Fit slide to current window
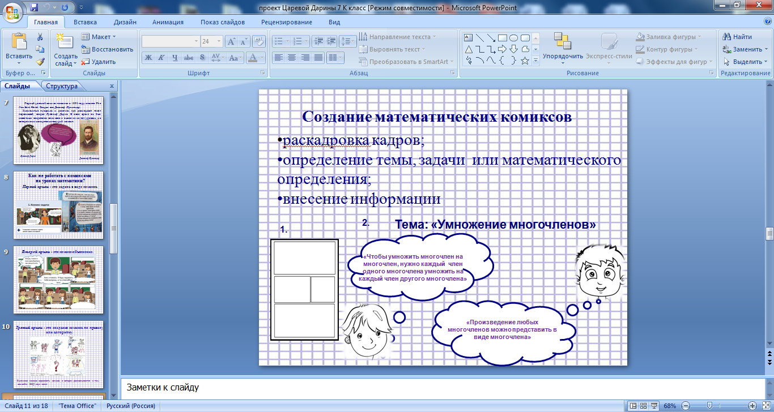The height and width of the screenshot is (412, 774). pyautogui.click(x=766, y=406)
